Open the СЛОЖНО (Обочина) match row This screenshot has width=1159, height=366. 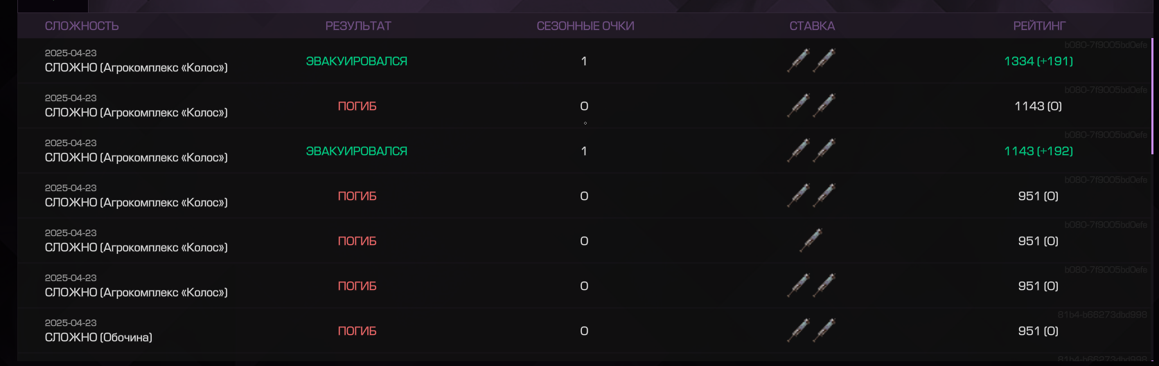pos(585,331)
